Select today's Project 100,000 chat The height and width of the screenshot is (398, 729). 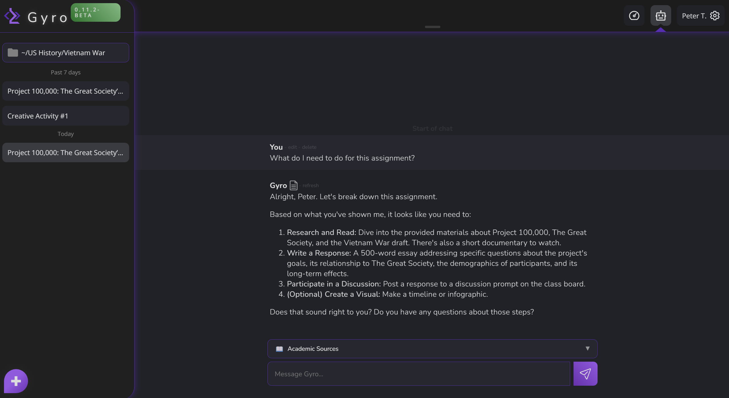click(66, 153)
